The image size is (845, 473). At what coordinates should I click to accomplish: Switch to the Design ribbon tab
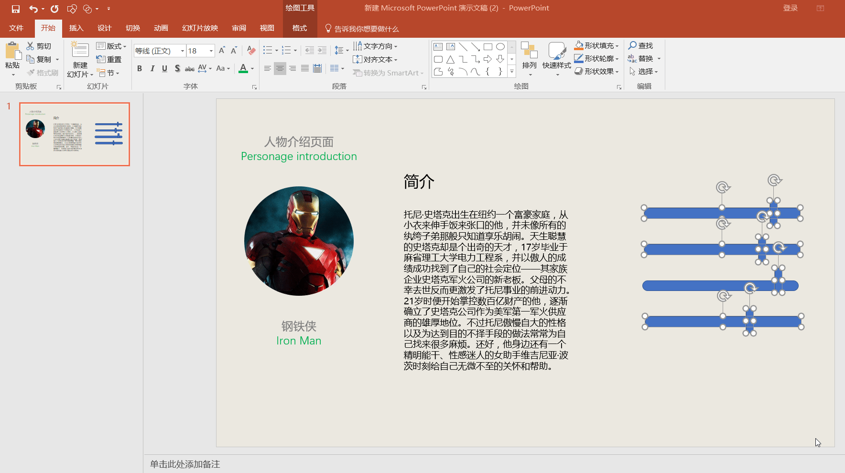tap(105, 28)
